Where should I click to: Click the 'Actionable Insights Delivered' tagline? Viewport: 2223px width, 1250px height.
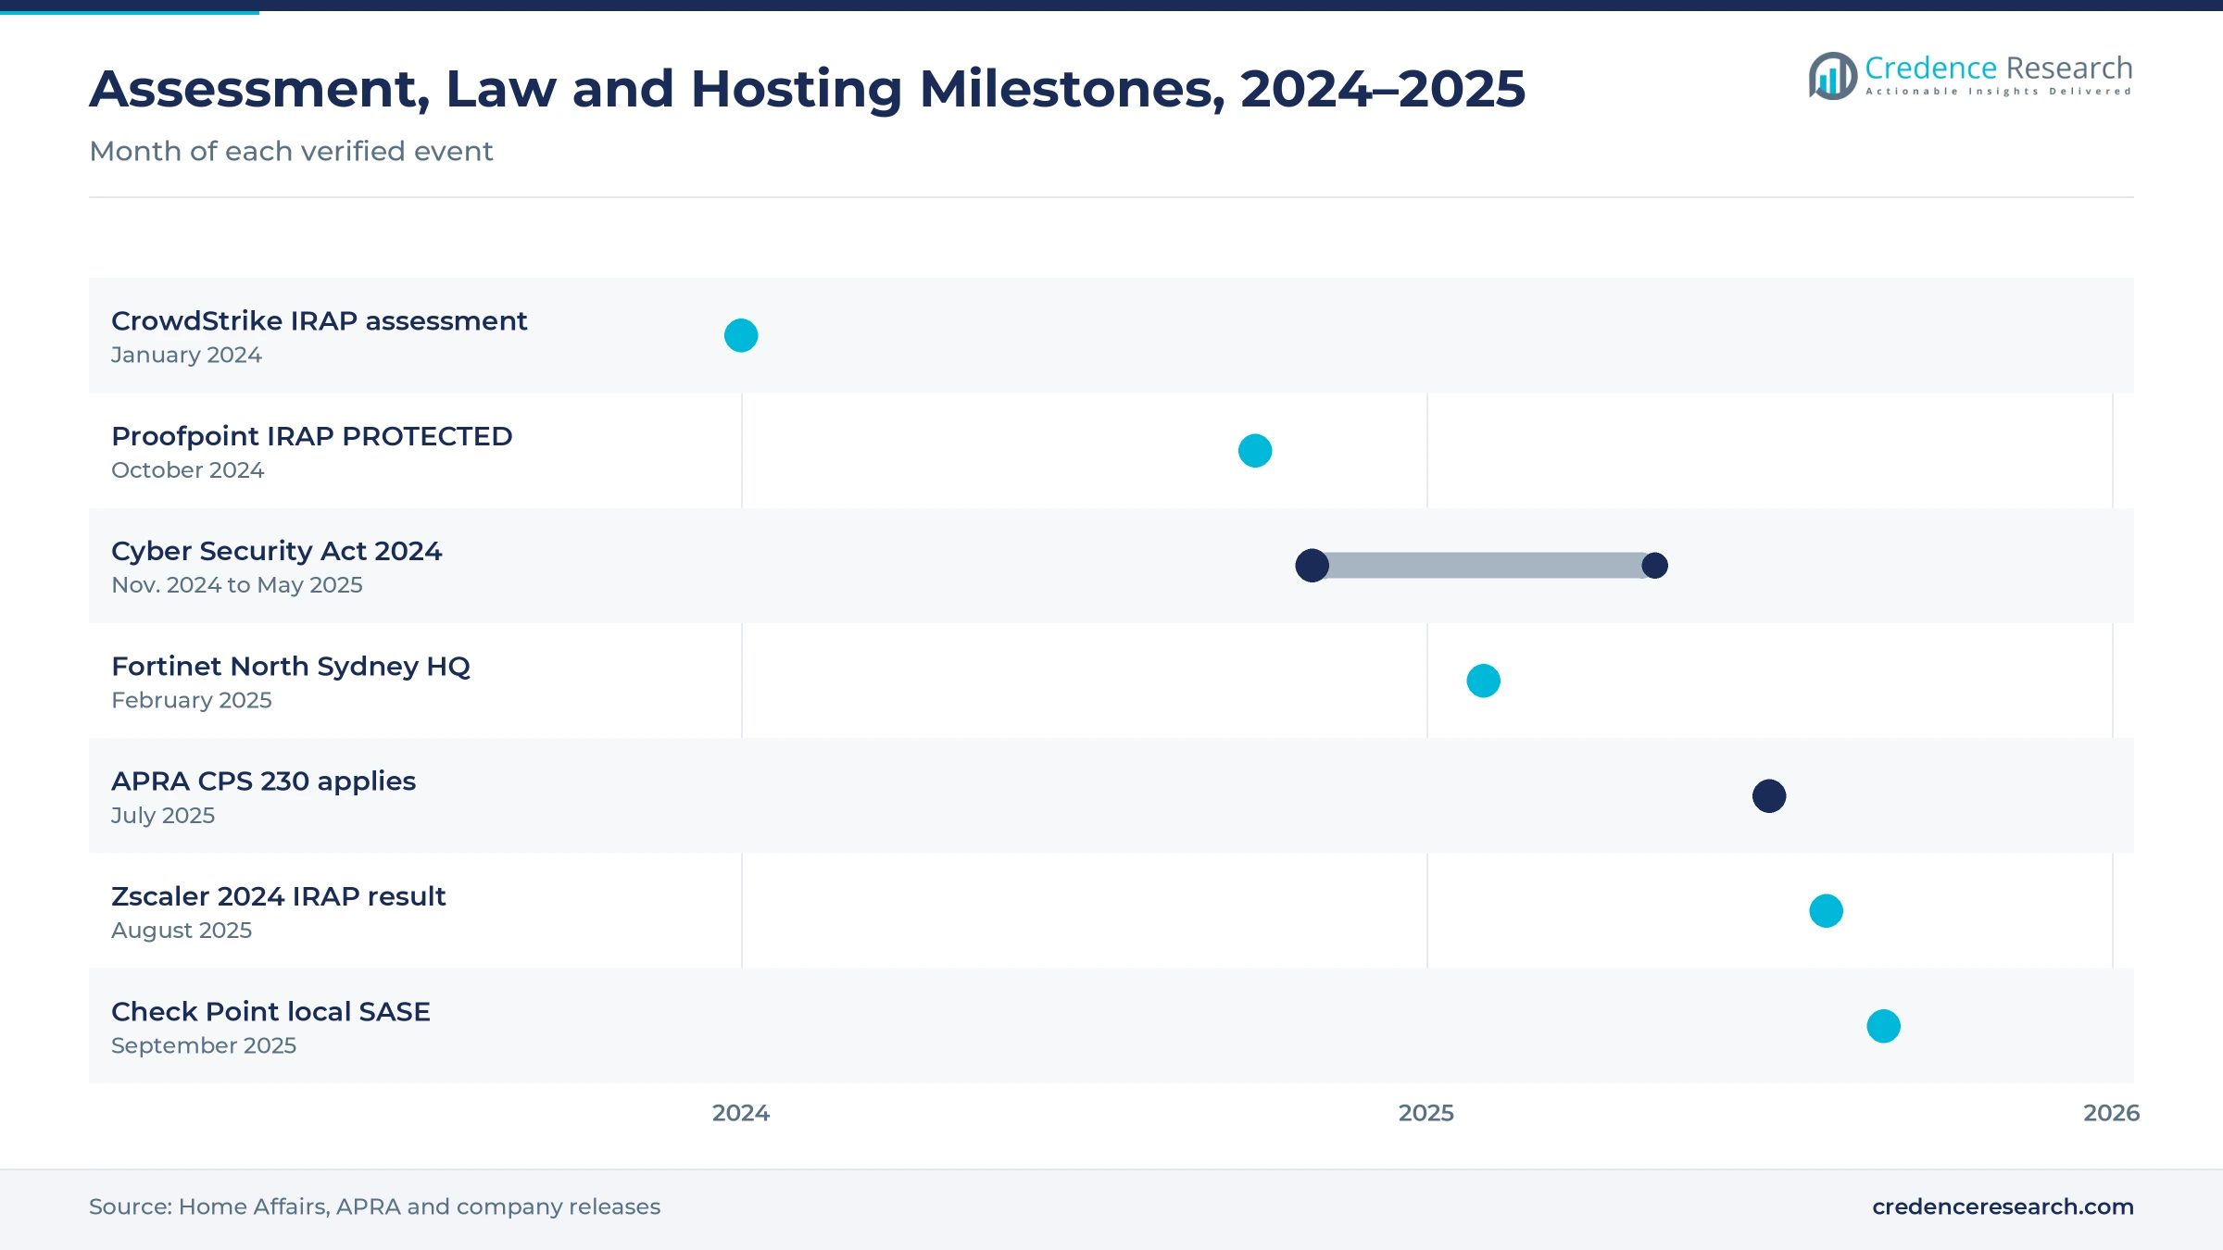click(x=1999, y=92)
